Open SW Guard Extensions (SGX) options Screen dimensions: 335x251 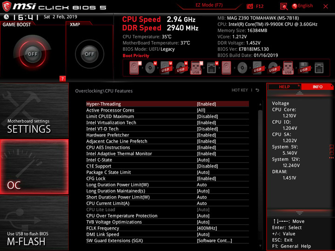tap(167, 240)
